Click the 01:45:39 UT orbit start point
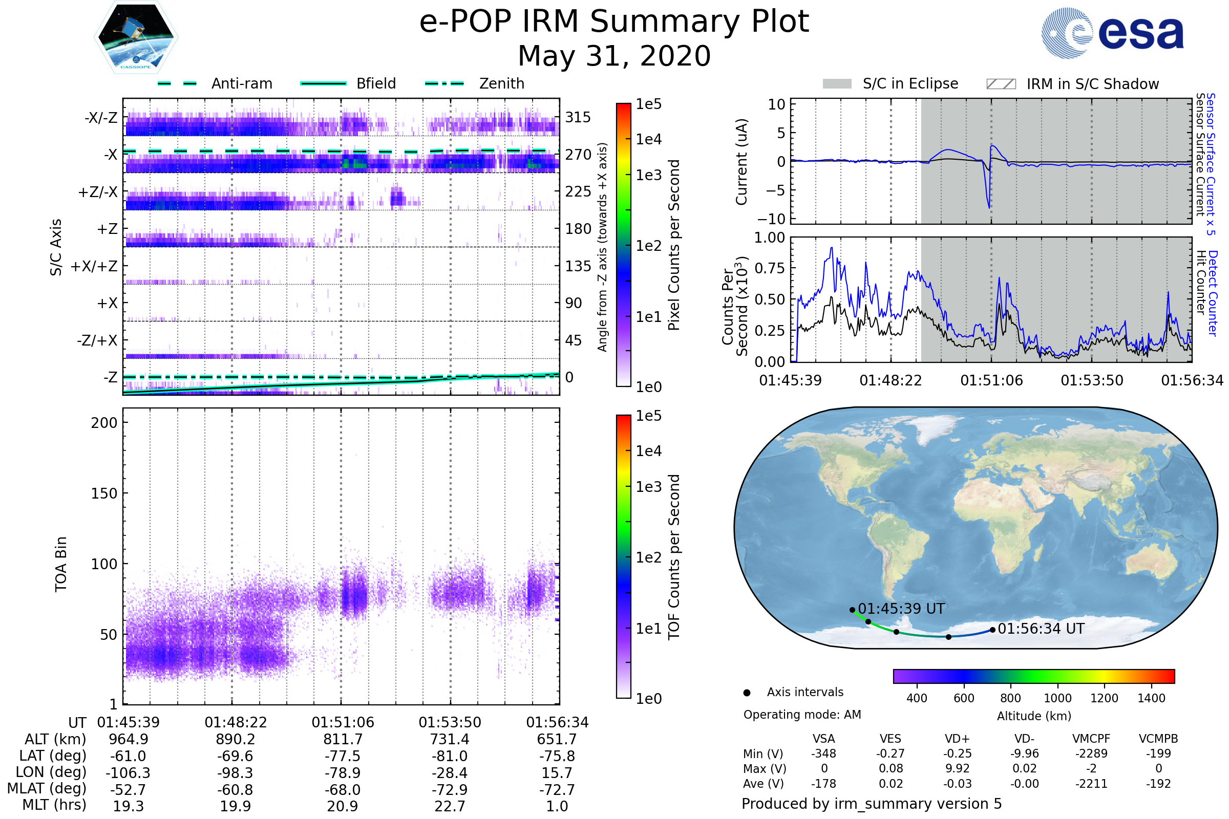Image resolution: width=1229 pixels, height=819 pixels. tap(852, 610)
